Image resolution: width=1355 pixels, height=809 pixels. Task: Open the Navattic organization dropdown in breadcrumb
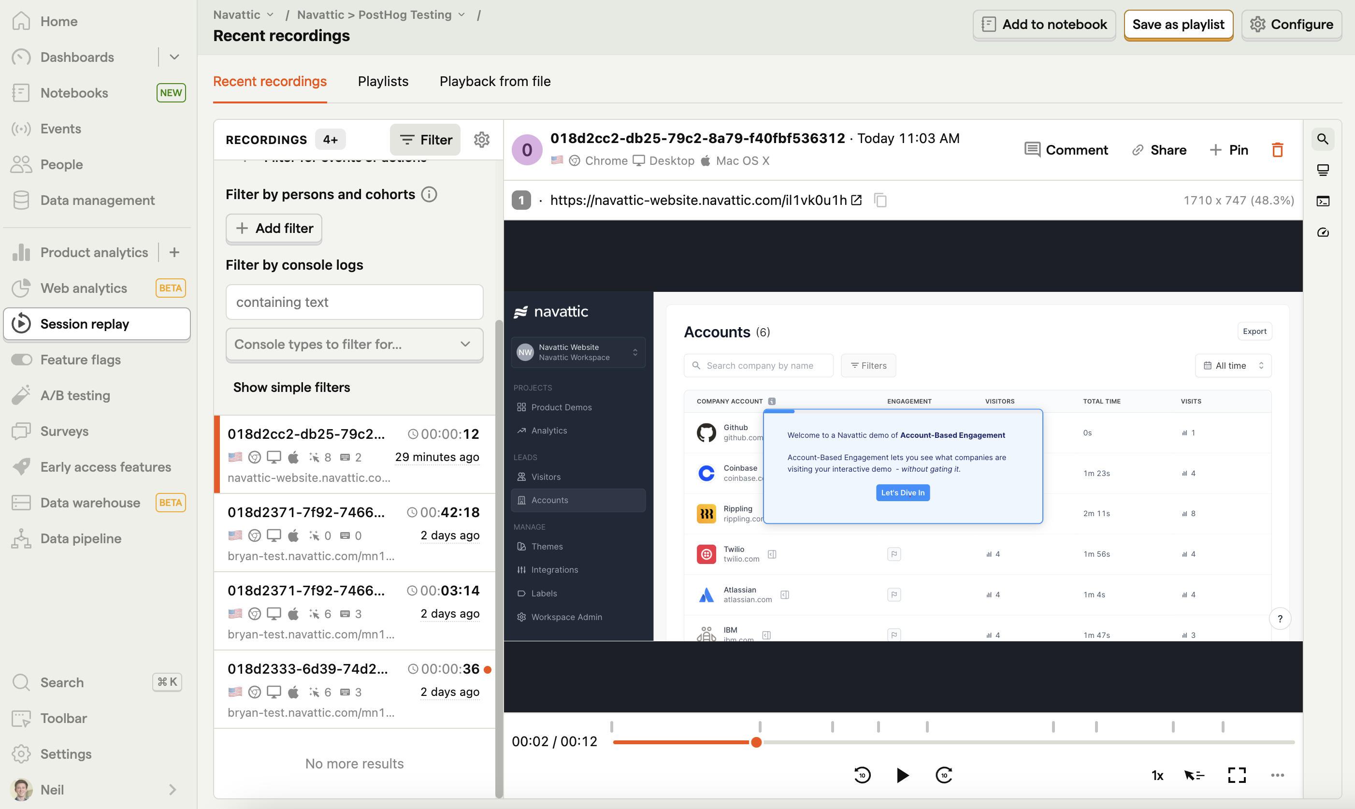pyautogui.click(x=243, y=14)
